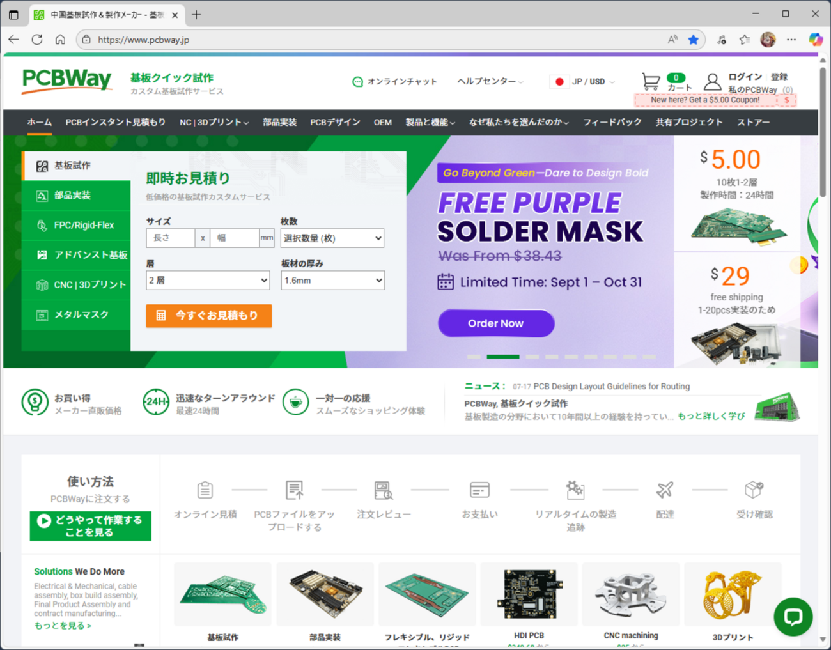The image size is (831, 650).
Task: Open the フィードバック nav item
Action: pyautogui.click(x=612, y=122)
